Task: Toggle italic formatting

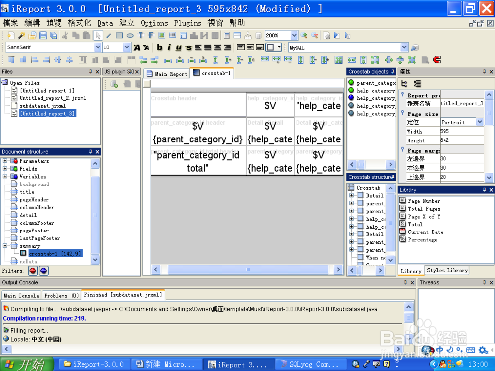Action: (169, 47)
